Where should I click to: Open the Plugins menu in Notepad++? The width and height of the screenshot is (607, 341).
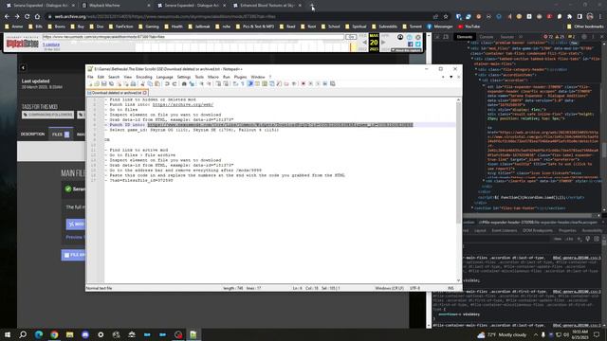tap(240, 77)
